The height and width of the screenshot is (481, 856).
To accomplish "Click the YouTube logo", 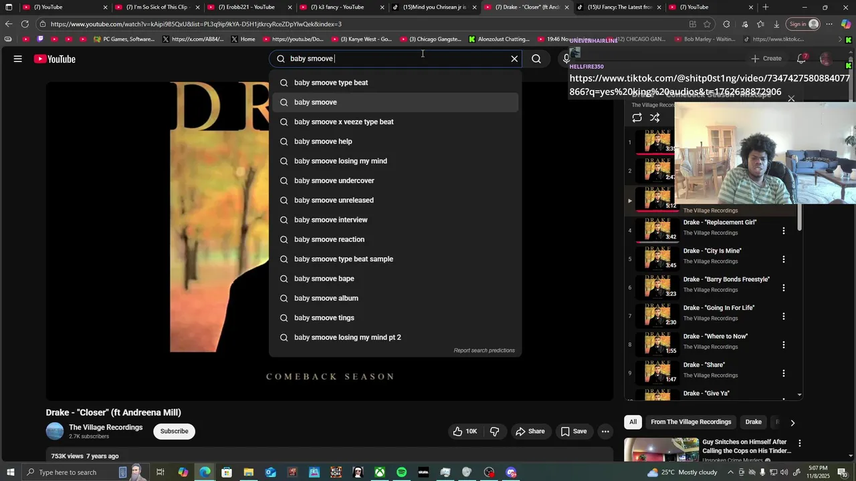I will point(55,59).
